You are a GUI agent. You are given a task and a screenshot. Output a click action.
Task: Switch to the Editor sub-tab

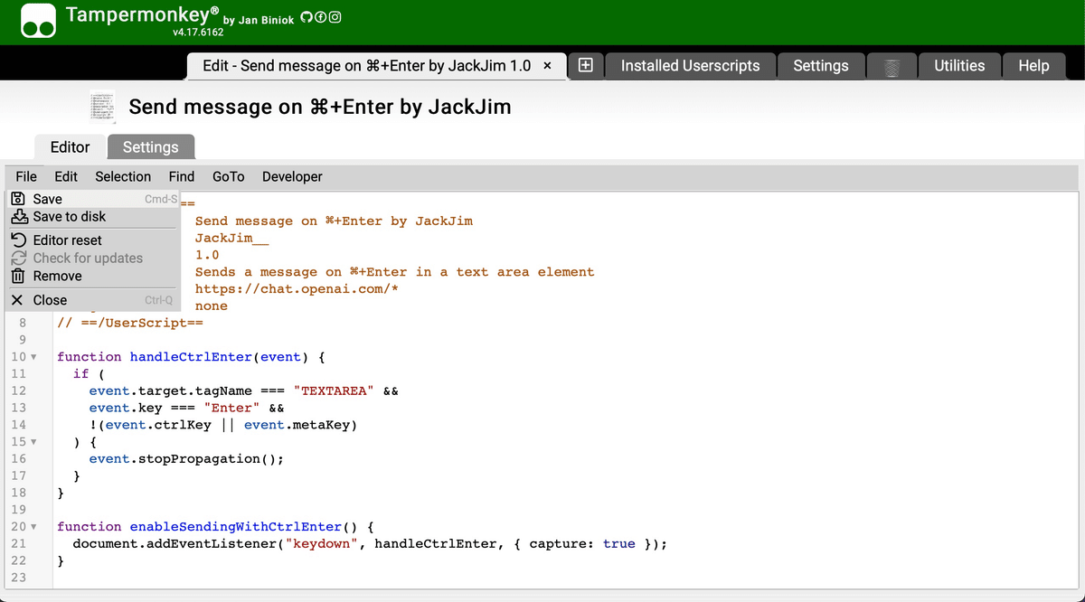[70, 147]
